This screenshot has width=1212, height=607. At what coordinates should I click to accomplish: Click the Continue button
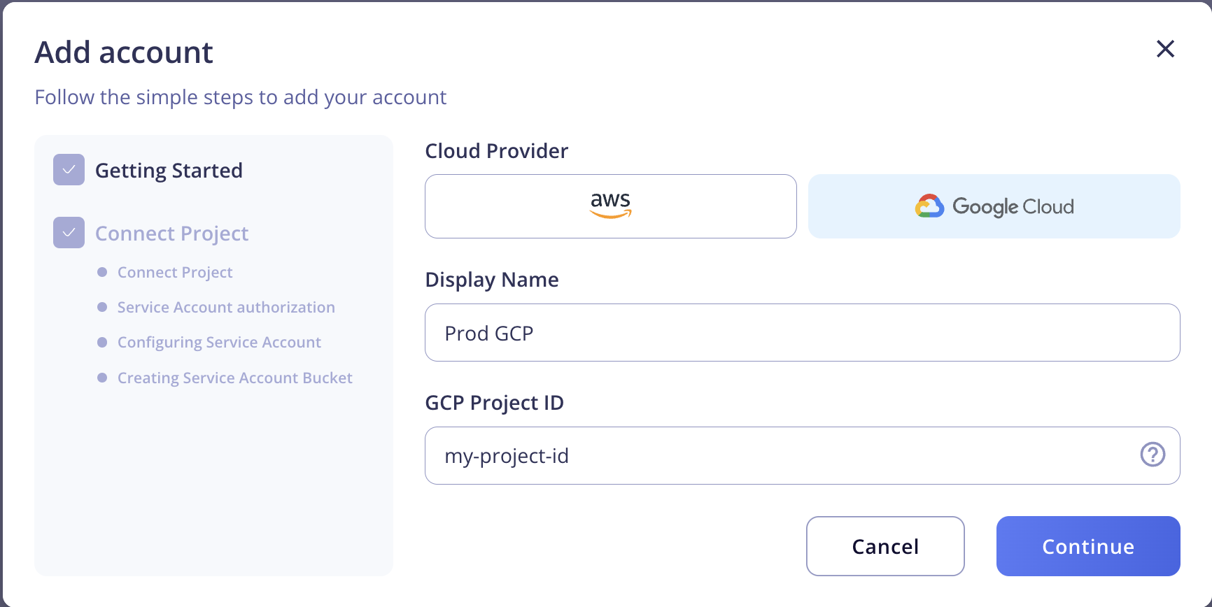[x=1088, y=546]
